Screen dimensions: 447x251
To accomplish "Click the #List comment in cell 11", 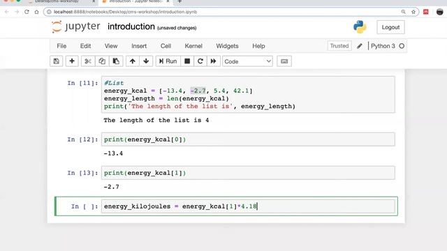I will point(114,83).
